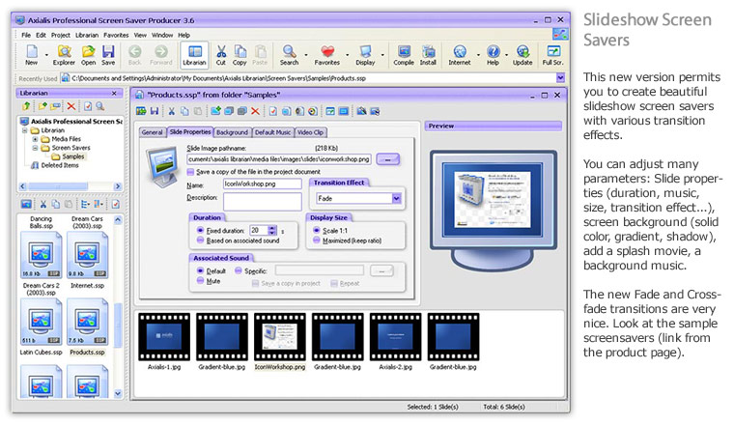Select the Fixed duration radio button
The image size is (734, 425).
(x=200, y=230)
